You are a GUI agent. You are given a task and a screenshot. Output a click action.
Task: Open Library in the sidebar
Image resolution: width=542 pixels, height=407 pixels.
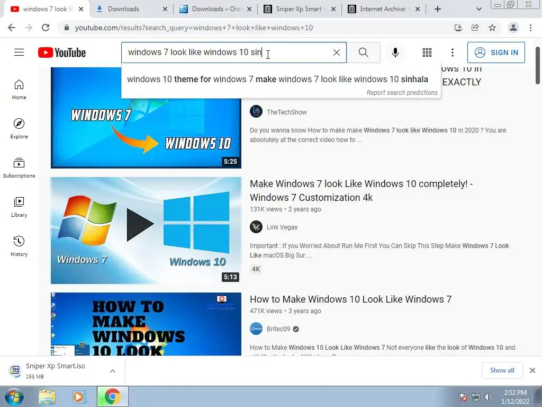click(x=19, y=207)
